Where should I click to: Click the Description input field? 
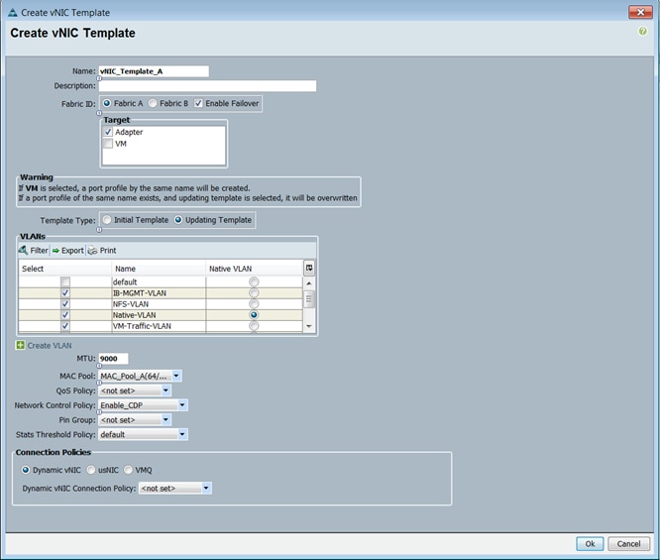pos(207,86)
